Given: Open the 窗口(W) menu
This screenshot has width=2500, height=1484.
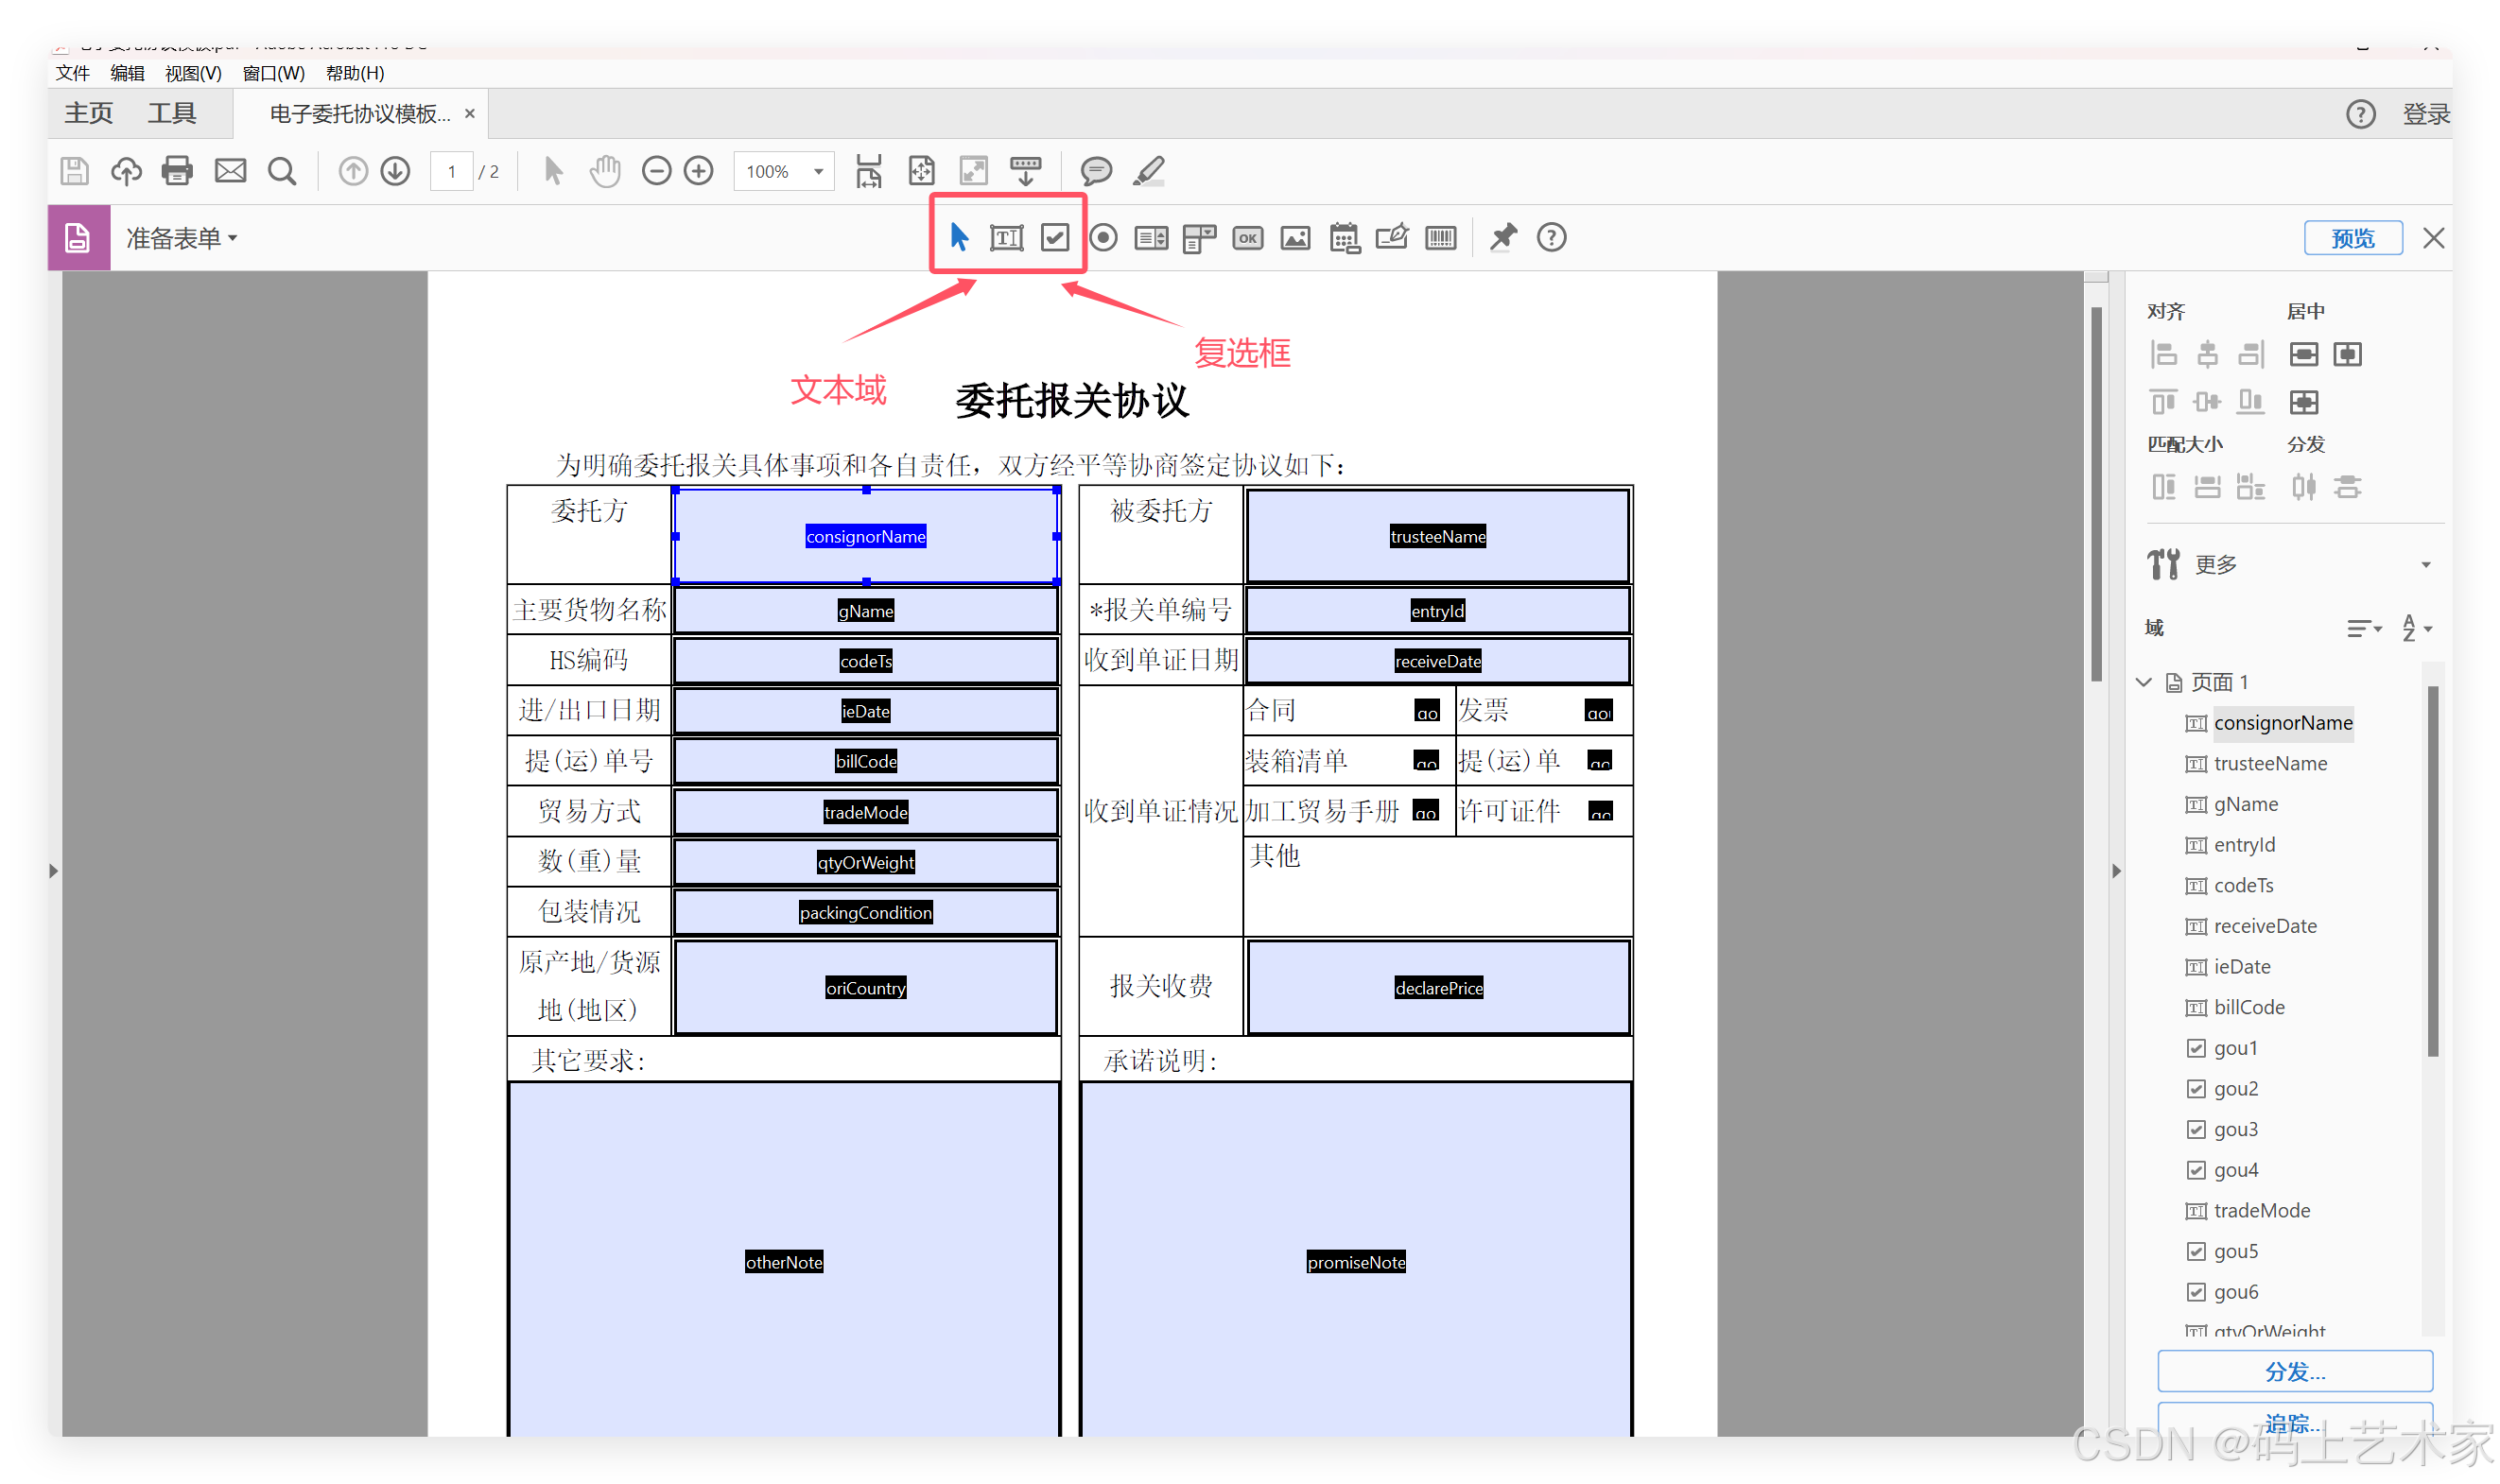Looking at the screenshot, I should pos(273,73).
